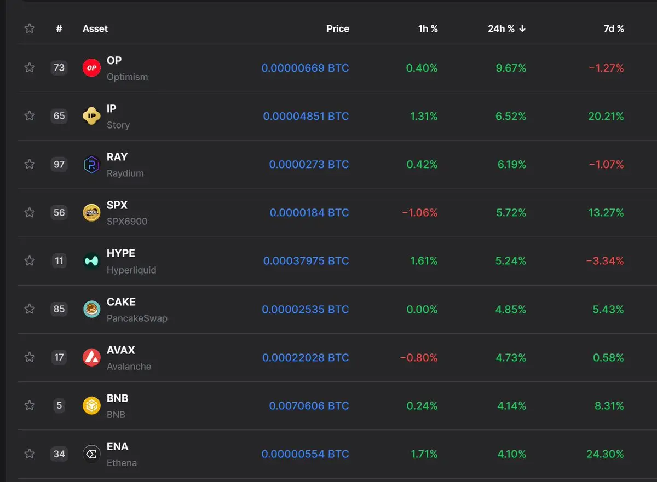Viewport: 657px width, 482px height.
Task: Click the Raydium coin logo
Action: coord(91,164)
